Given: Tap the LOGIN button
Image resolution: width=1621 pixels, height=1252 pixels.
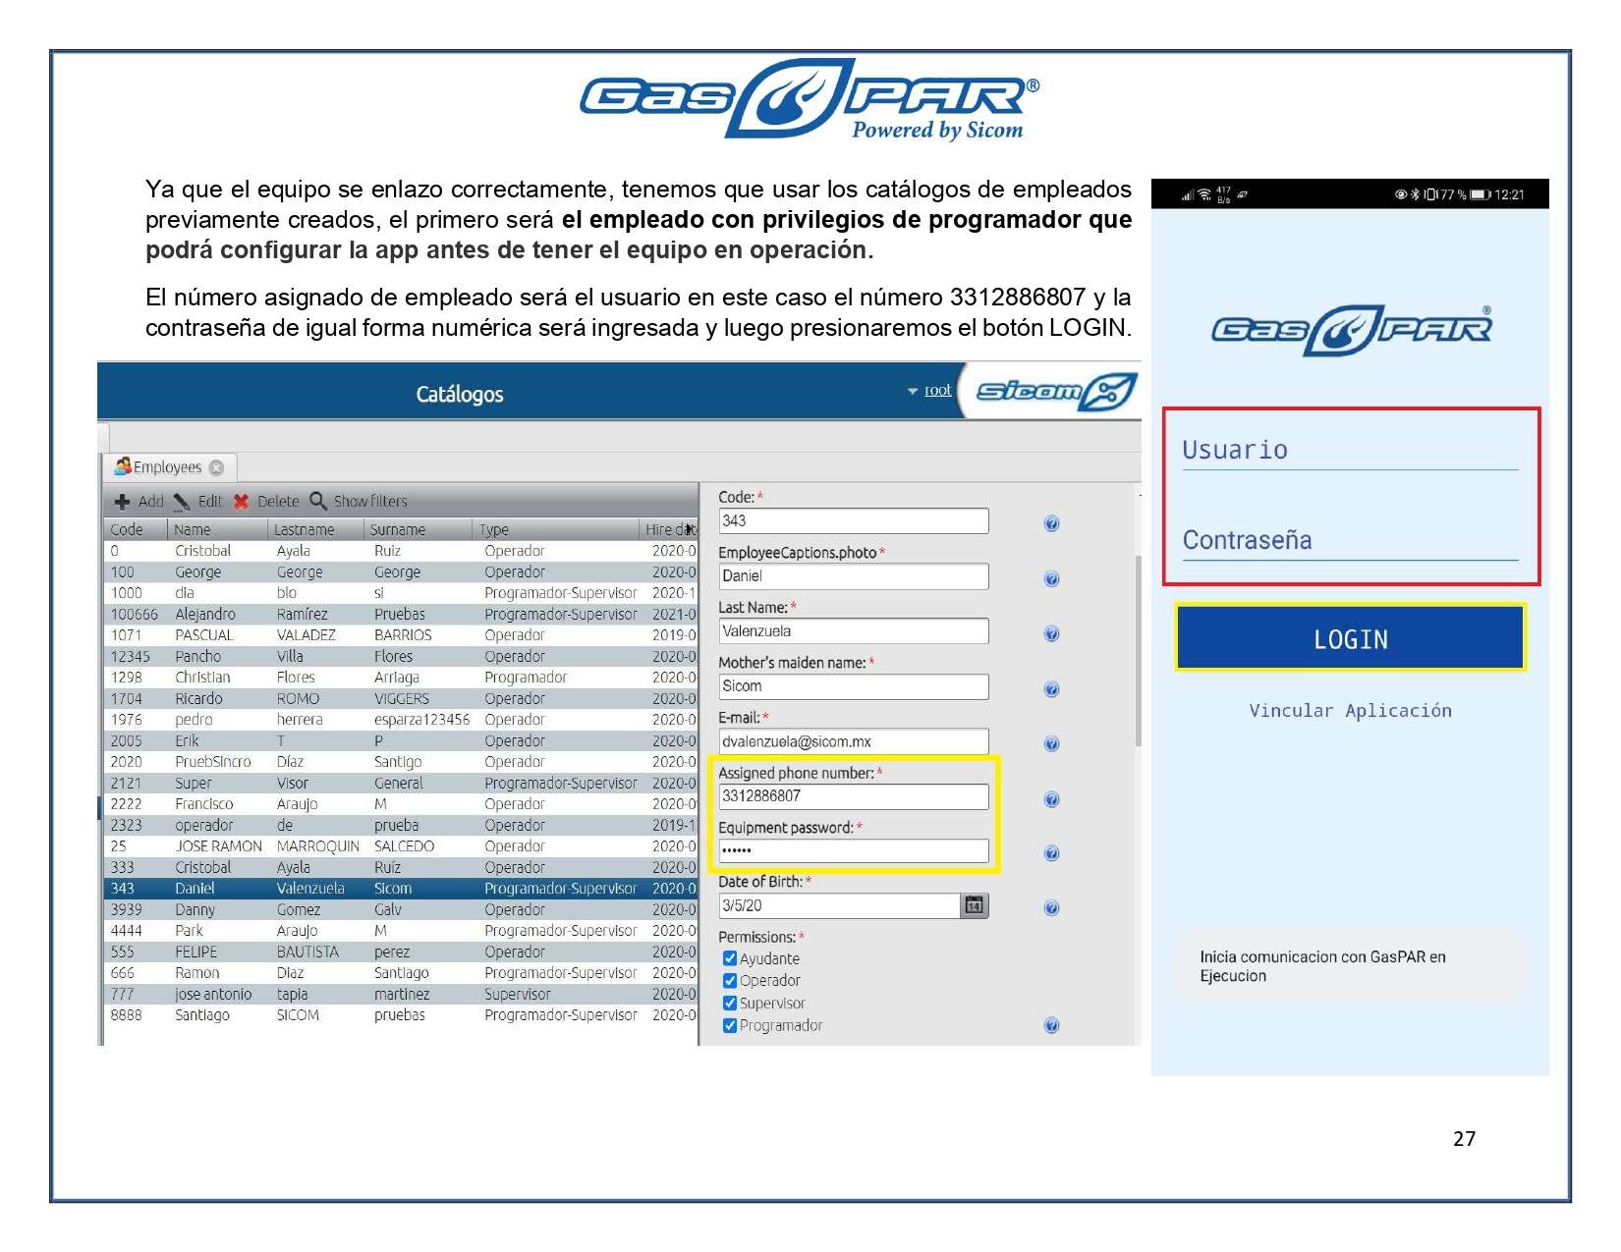Looking at the screenshot, I should click(1351, 639).
